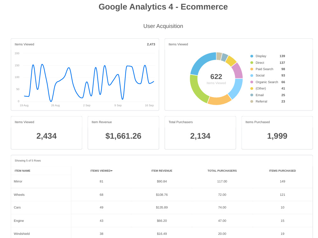Viewport: 318px width, 238px height.
Task: Select the Engine row item name
Action: (19, 221)
